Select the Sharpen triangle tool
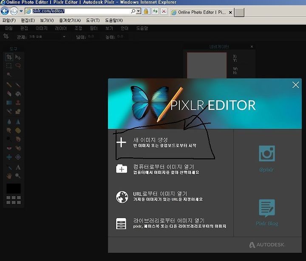Screen dimensions: 306x261 18,122
